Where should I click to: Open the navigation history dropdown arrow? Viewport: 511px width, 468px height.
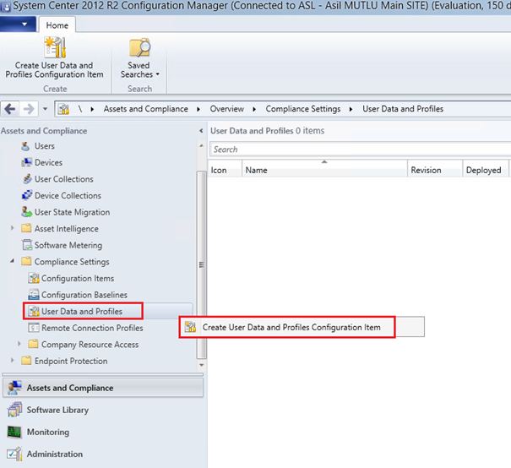(x=45, y=109)
